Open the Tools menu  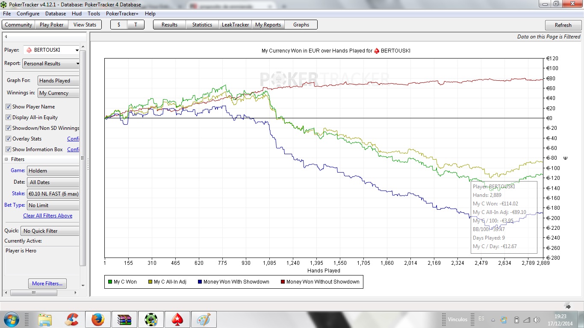[94, 14]
